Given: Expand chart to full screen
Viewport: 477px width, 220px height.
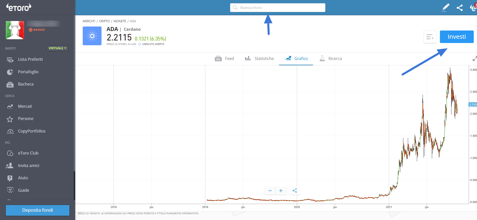Looking at the screenshot, I should pos(474,58).
